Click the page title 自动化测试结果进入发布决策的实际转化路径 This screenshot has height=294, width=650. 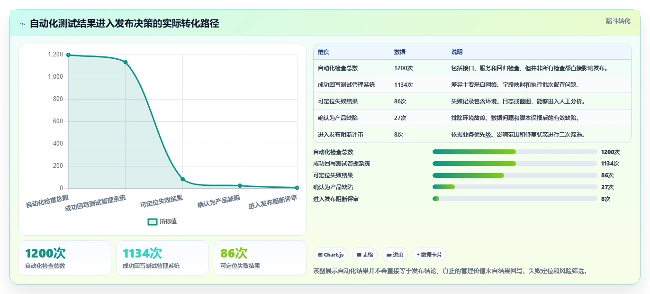tap(124, 23)
